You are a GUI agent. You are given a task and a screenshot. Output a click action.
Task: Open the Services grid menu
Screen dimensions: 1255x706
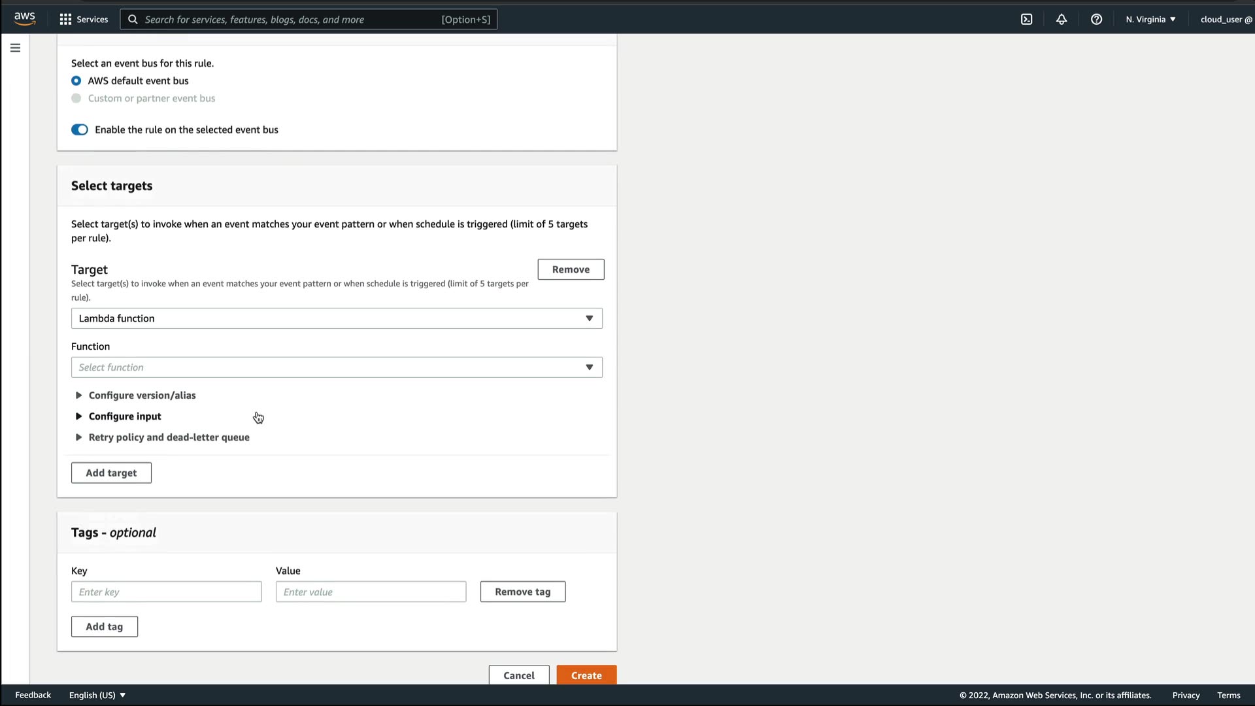83,19
